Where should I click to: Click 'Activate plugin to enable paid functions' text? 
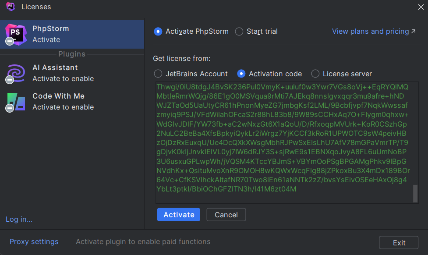[143, 241]
